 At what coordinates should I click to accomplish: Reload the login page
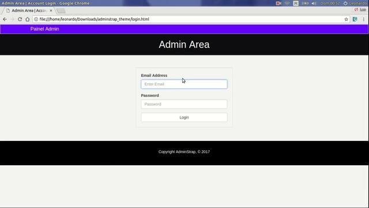[x=20, y=19]
